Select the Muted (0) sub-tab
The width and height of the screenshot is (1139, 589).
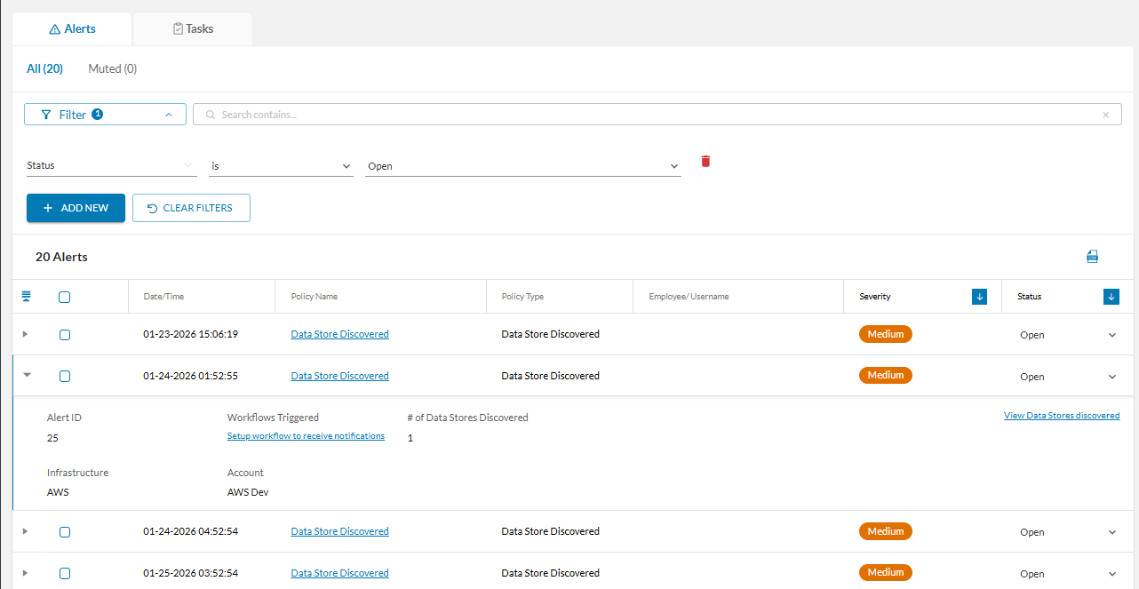coord(113,68)
